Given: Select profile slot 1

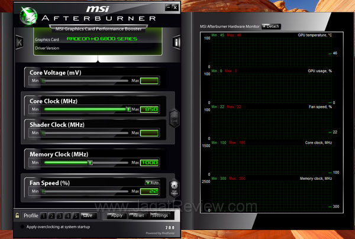Looking at the screenshot, I should tap(44, 215).
